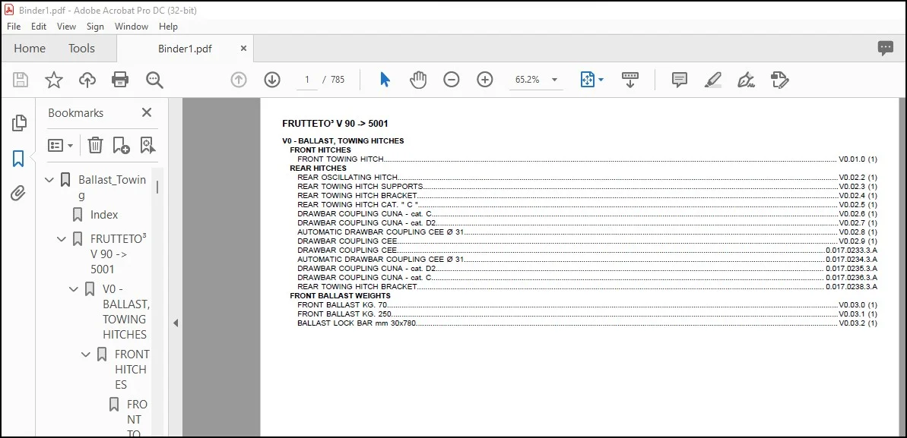This screenshot has width=907, height=438.
Task: Add a sticky note comment
Action: click(x=679, y=80)
